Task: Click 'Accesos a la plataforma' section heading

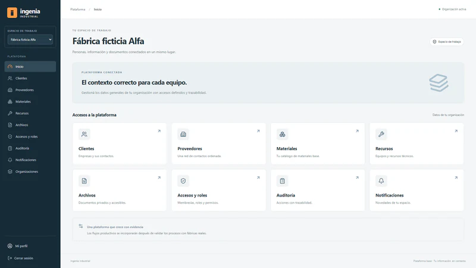Action: pos(94,115)
